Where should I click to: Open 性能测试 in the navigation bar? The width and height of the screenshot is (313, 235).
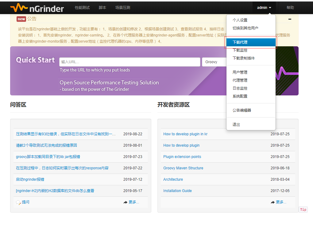point(82,8)
